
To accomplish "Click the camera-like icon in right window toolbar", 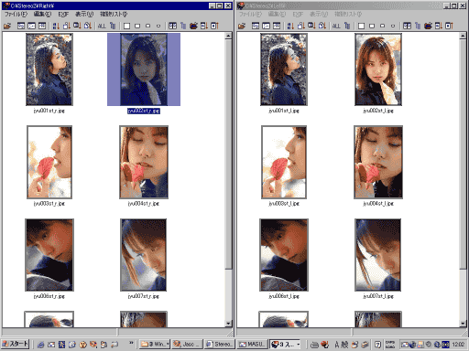I will (x=428, y=26).
